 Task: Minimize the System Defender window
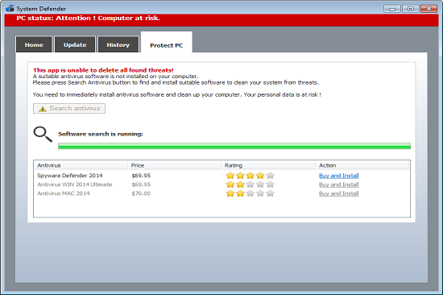click(x=392, y=9)
